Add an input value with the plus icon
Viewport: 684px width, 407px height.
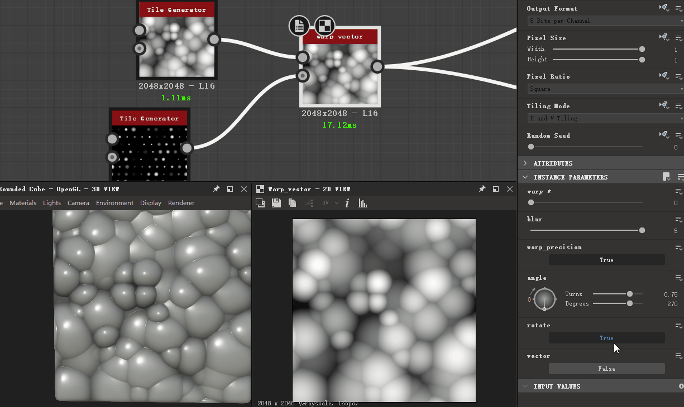coord(681,386)
